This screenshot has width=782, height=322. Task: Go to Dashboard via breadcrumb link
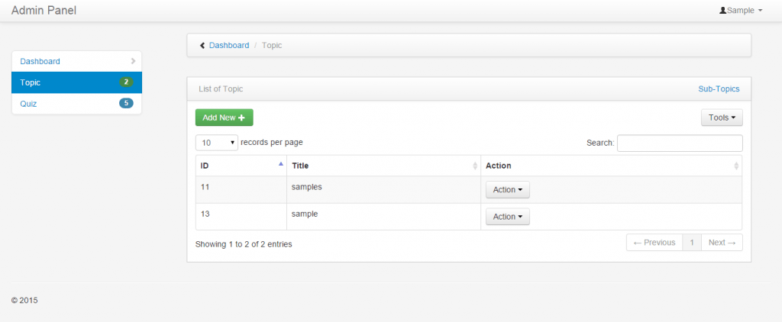click(x=229, y=46)
